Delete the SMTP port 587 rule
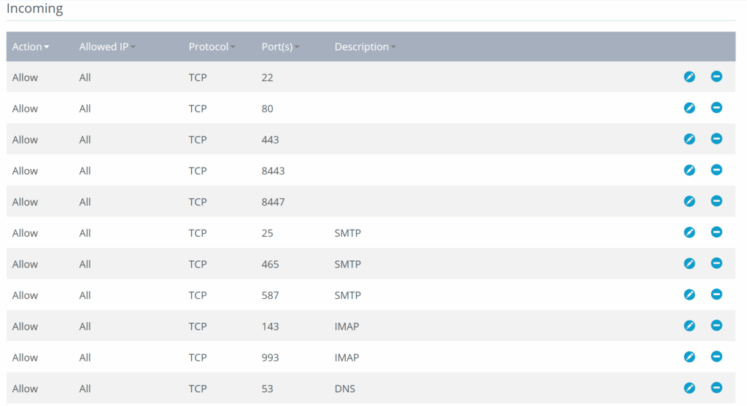Screen dimensions: 747x406 [716, 294]
